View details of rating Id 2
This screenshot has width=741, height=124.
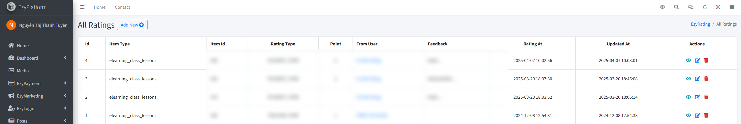[x=688, y=97]
